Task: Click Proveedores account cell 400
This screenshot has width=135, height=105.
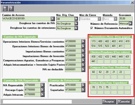Action: click(x=100, y=41)
